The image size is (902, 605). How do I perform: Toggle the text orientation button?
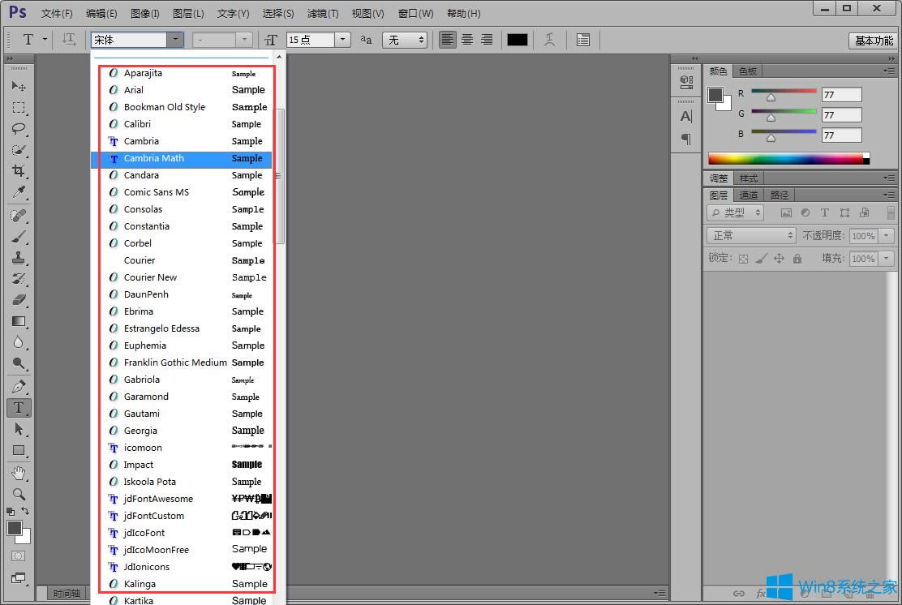[69, 40]
